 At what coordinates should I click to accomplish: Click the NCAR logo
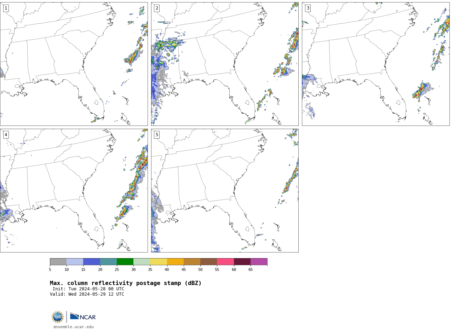(x=83, y=317)
